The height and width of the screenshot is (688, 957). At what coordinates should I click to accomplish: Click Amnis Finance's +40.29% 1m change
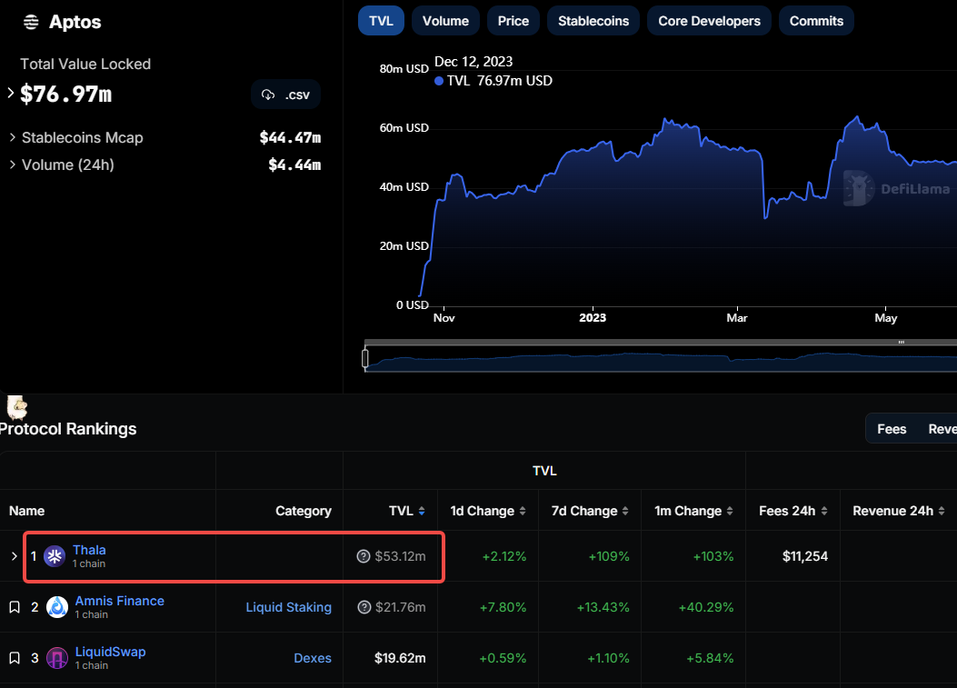point(706,607)
